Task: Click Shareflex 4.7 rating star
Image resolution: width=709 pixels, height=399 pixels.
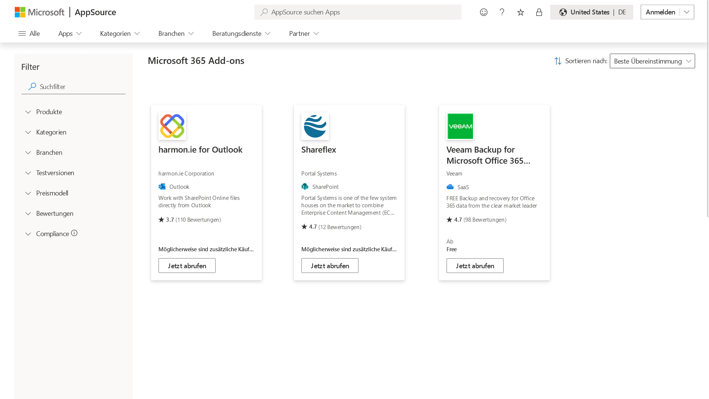Action: pos(304,227)
